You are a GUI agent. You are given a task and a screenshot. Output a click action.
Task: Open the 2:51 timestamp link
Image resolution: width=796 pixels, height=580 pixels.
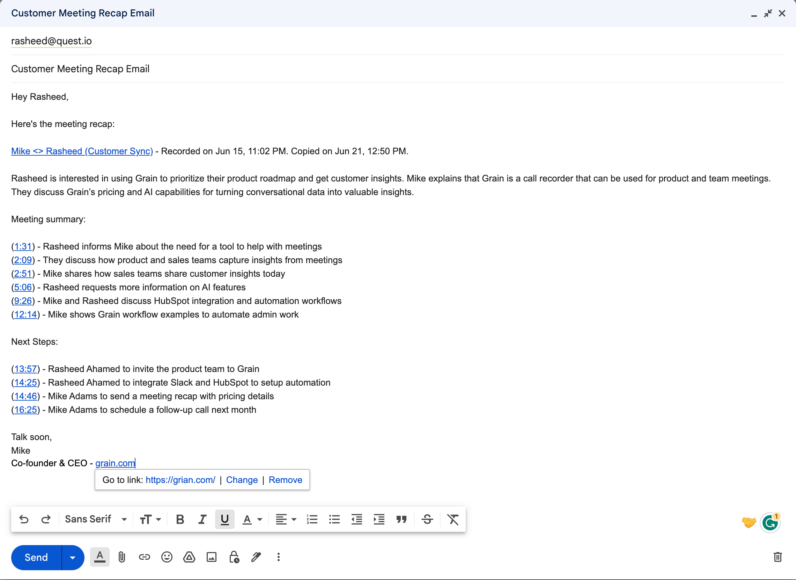pos(23,274)
